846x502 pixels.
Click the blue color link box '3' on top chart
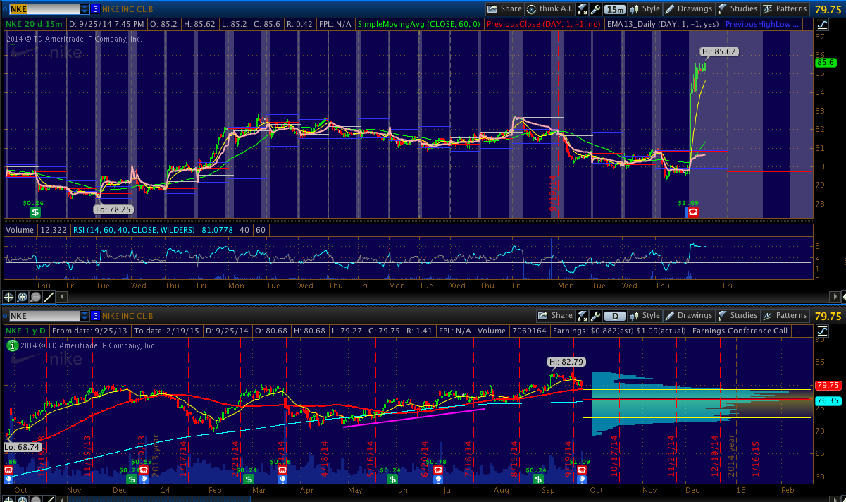[96, 9]
